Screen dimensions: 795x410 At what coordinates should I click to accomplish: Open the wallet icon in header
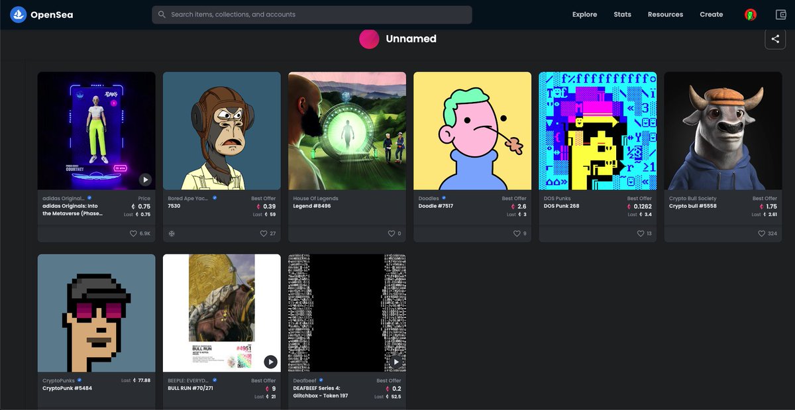[x=780, y=15]
